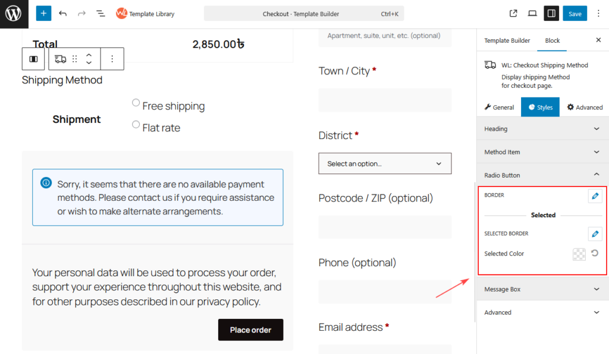
Task: Select the Flat rate radio button
Action: [136, 125]
